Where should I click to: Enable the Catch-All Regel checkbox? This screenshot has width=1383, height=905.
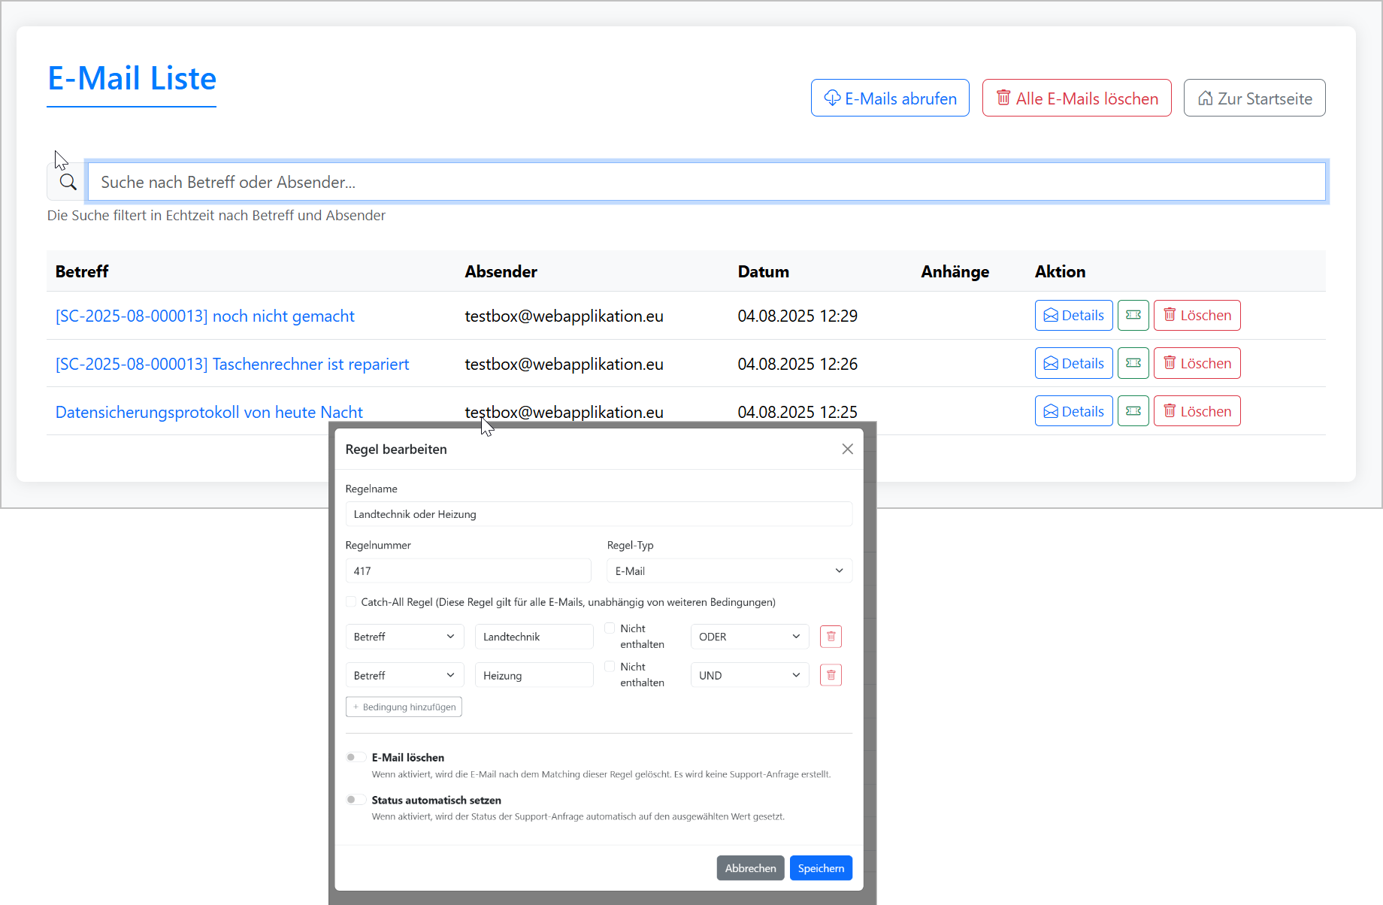[351, 601]
